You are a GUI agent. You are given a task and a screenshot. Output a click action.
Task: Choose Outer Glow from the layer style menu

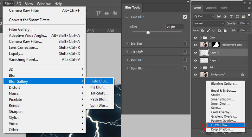click(225, 125)
